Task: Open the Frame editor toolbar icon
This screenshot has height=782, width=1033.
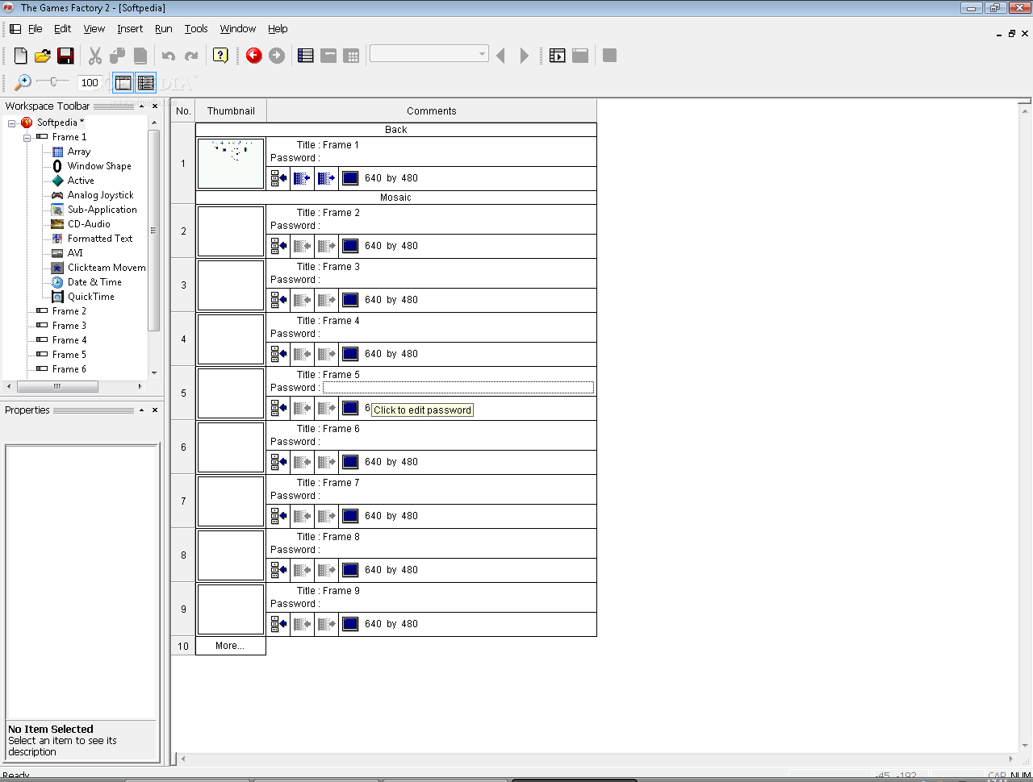Action: pos(328,56)
